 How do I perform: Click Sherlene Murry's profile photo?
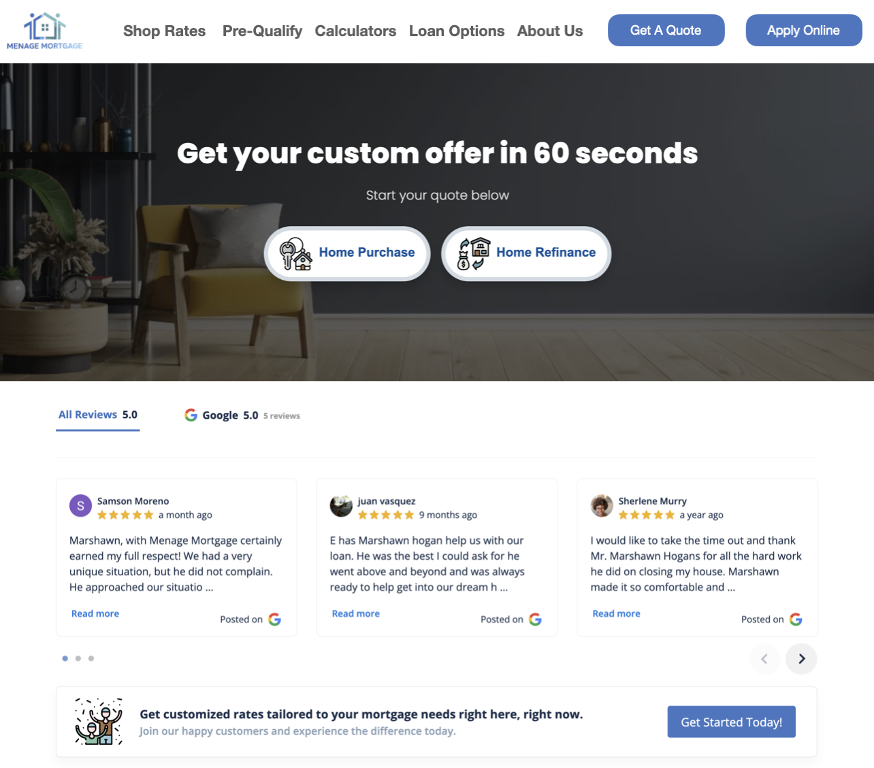pyautogui.click(x=602, y=506)
